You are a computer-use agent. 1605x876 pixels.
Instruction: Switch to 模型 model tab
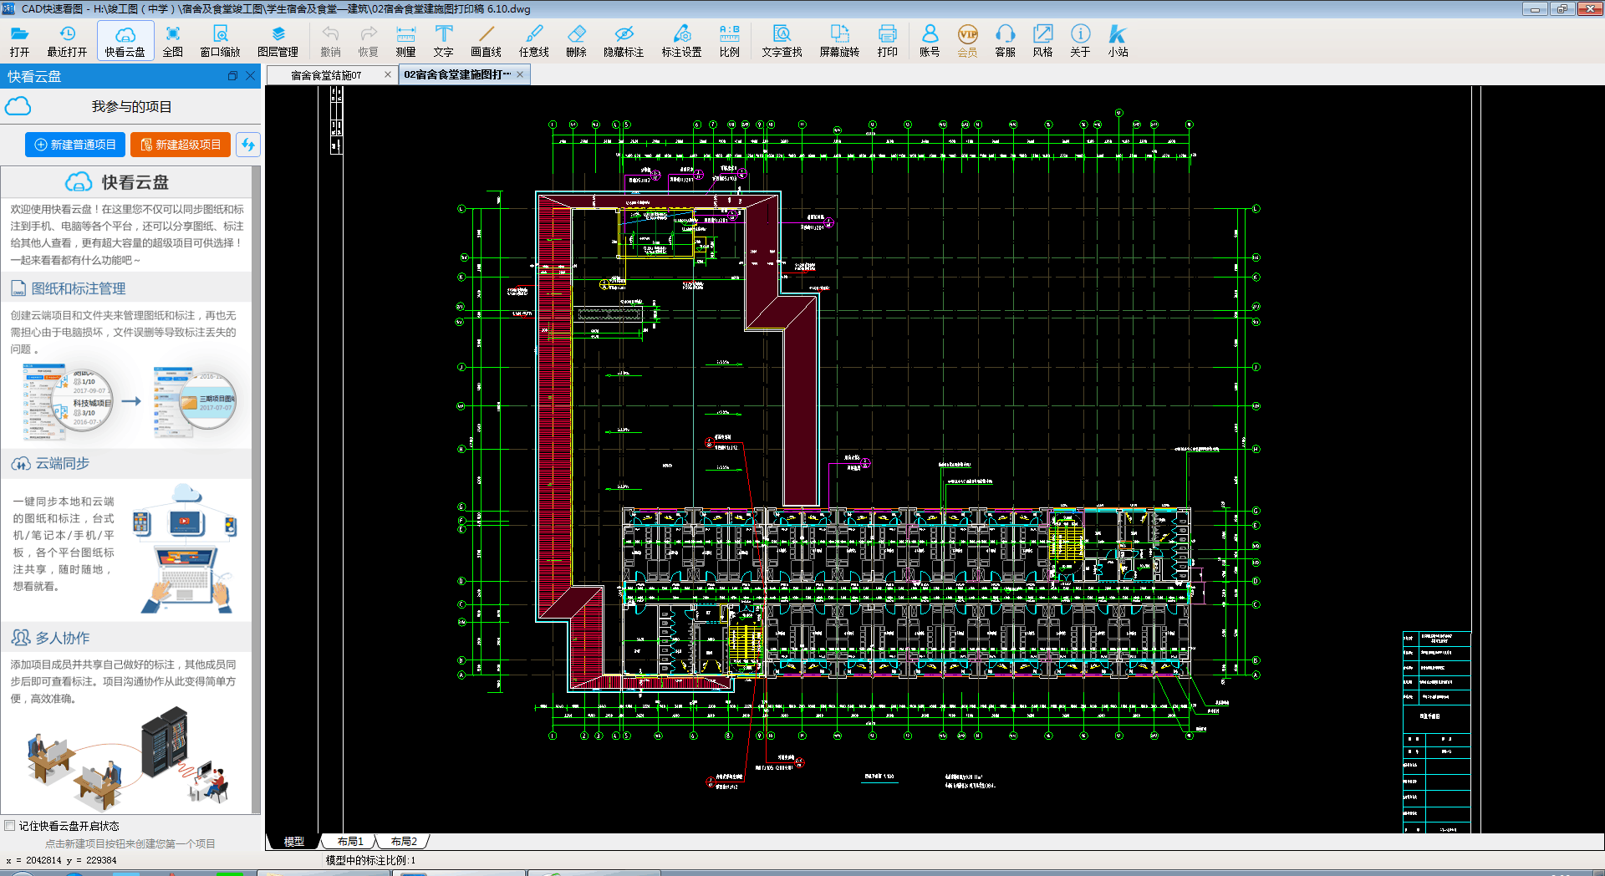pyautogui.click(x=294, y=842)
